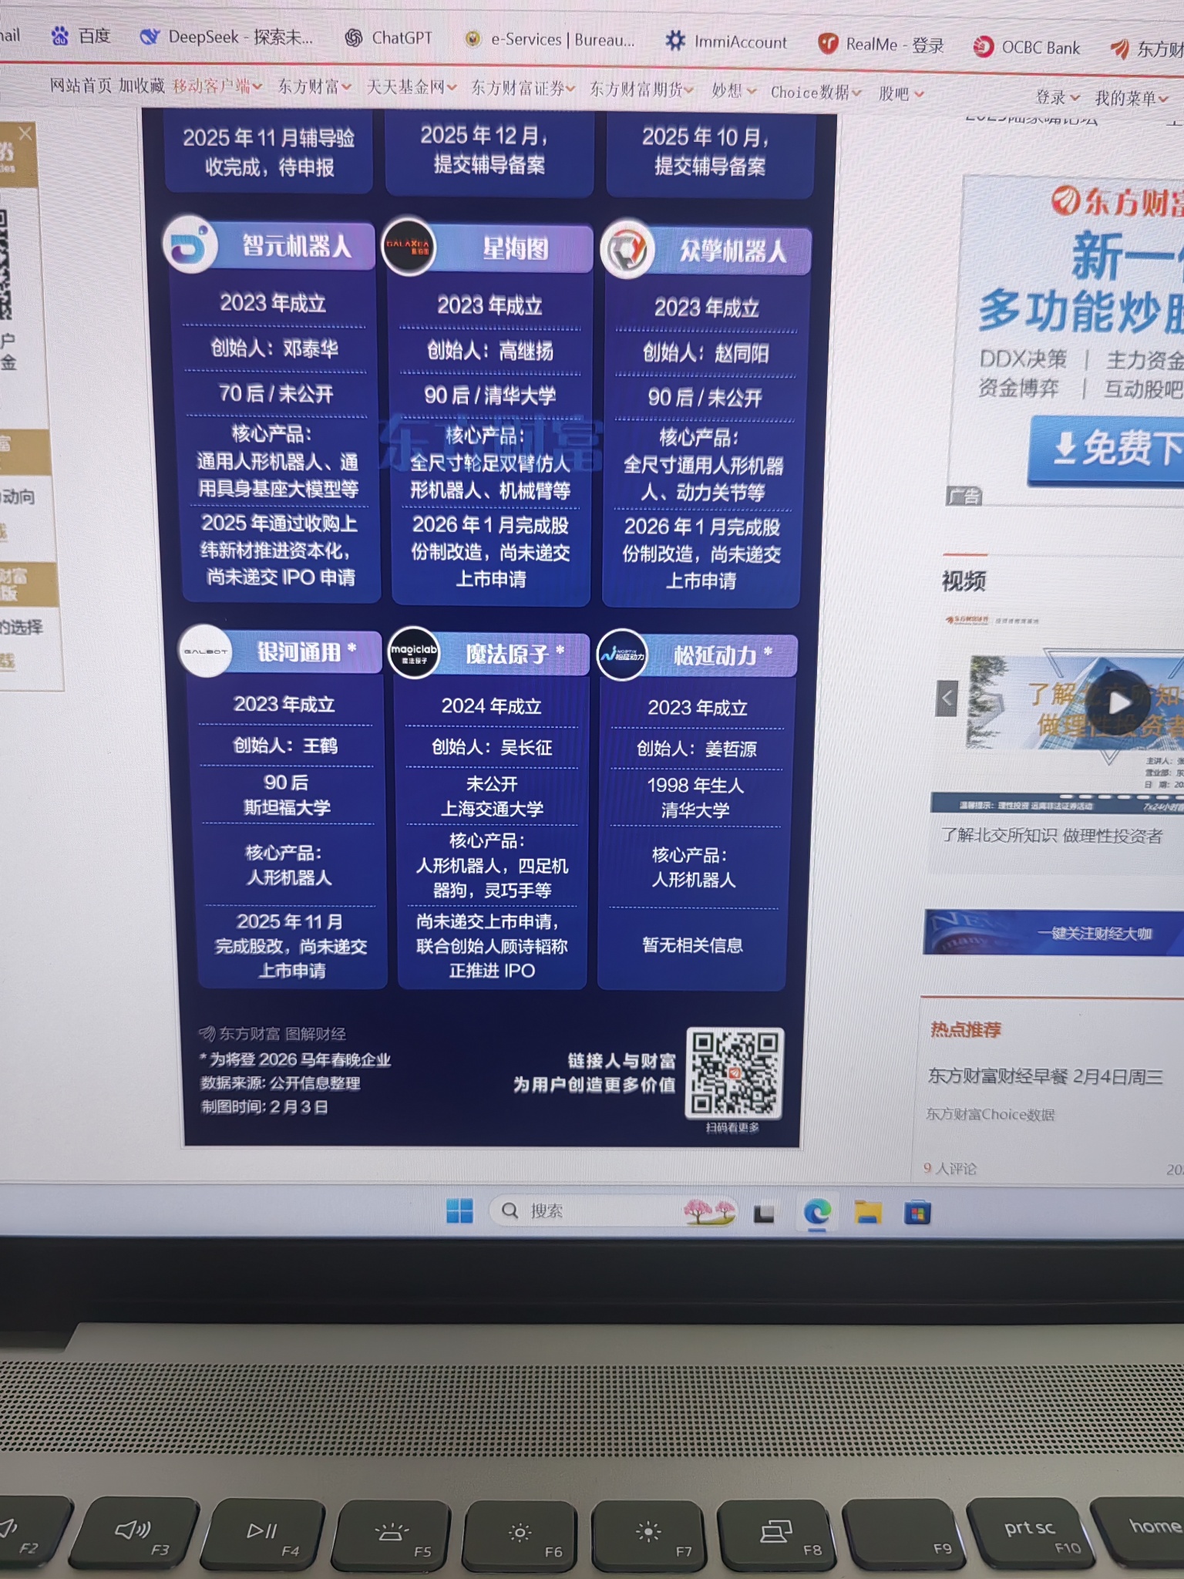Click the 智元机器人 logo icon
This screenshot has width=1184, height=1579.
[190, 245]
